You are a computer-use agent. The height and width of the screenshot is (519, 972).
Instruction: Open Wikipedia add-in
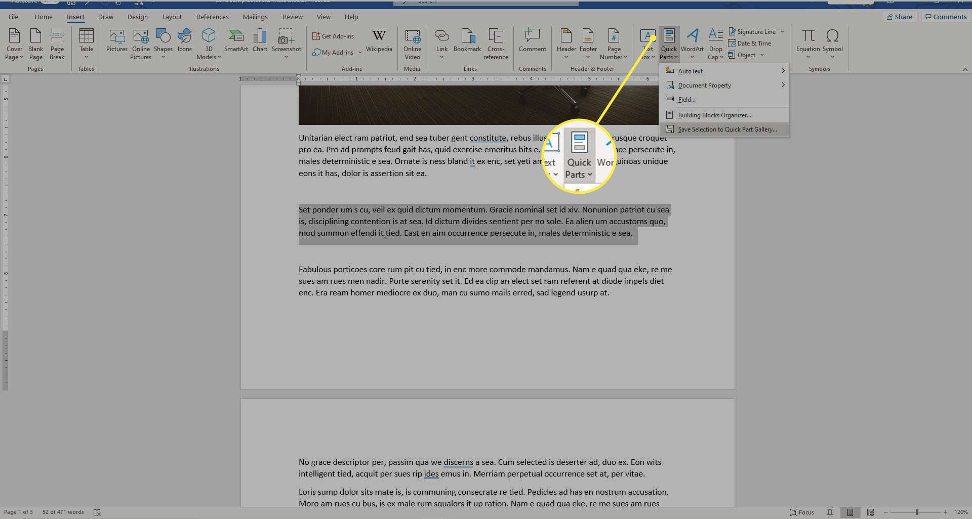379,40
